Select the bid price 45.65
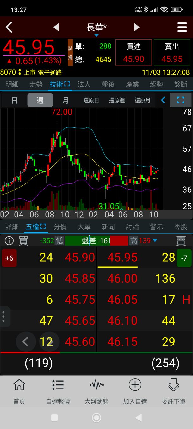 [80, 321]
